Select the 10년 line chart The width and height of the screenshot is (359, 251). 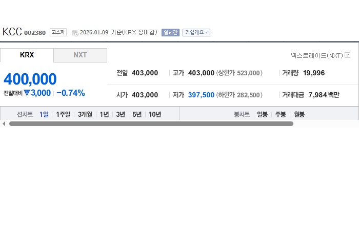coord(155,114)
